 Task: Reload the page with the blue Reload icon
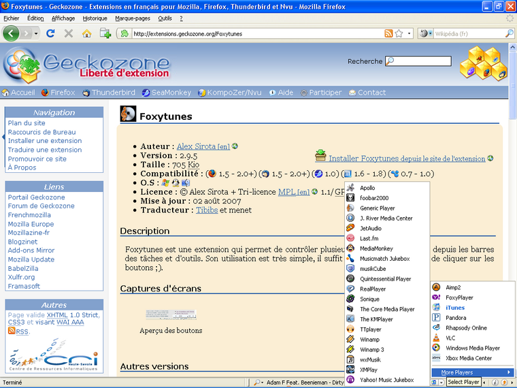tap(50, 33)
